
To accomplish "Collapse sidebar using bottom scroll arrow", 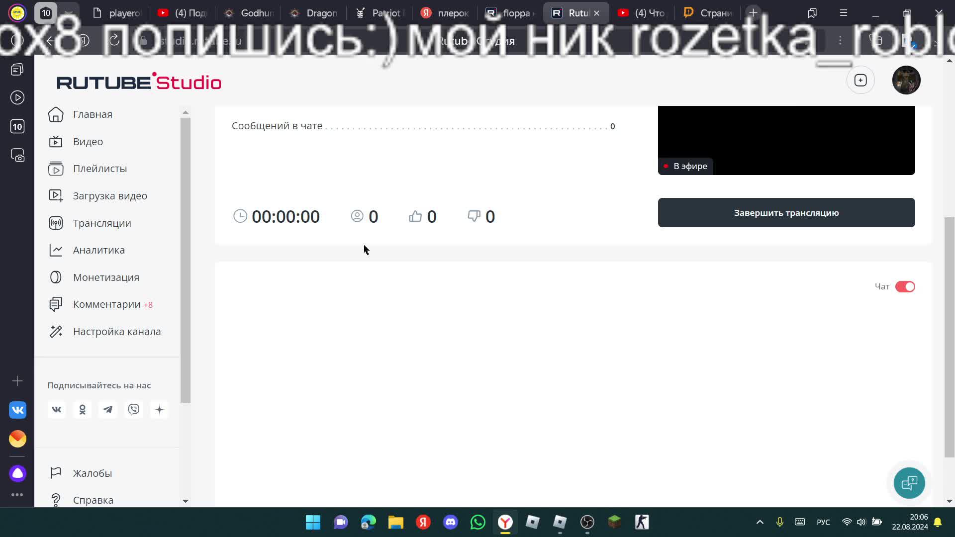I will click(x=186, y=501).
